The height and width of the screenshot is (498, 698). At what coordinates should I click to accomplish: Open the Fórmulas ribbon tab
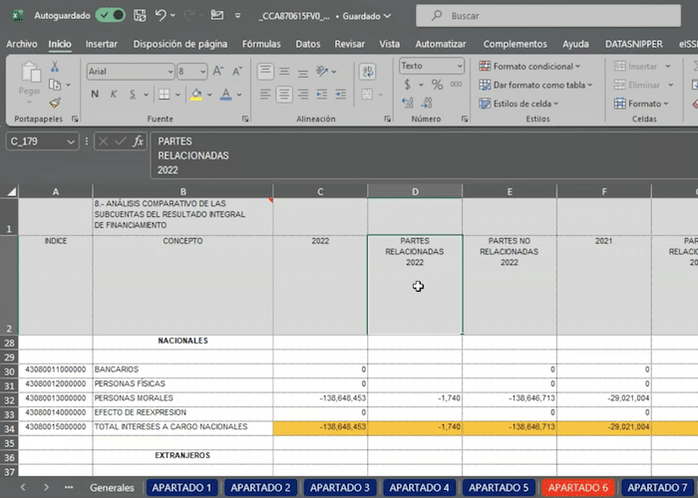coord(261,44)
